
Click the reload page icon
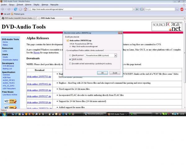coord(15,9)
